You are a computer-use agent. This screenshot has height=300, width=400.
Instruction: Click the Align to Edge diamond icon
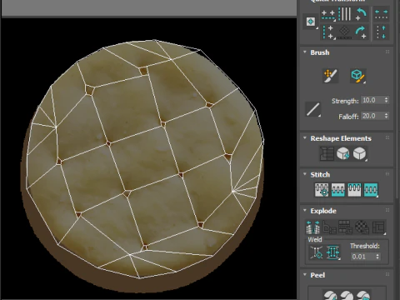pyautogui.click(x=345, y=32)
